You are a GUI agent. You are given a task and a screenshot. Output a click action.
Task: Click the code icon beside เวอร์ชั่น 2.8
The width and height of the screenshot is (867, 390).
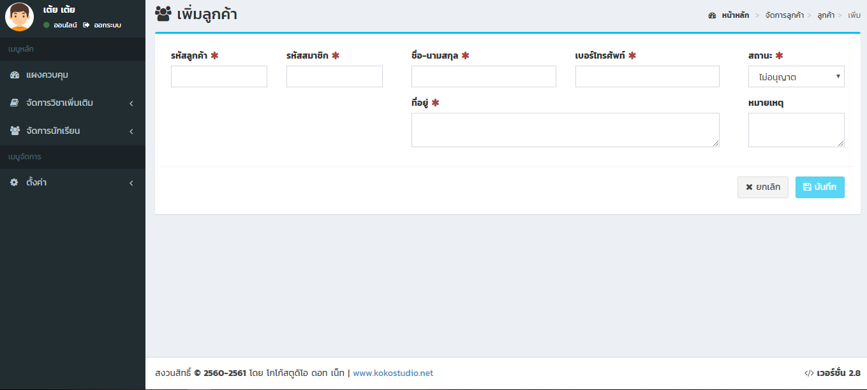[809, 373]
